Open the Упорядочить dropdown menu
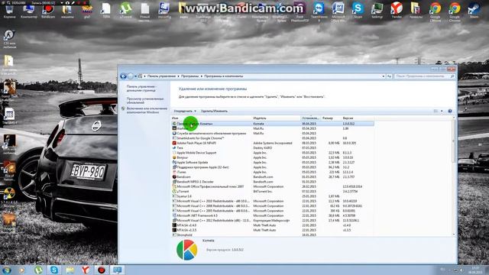 (185, 111)
